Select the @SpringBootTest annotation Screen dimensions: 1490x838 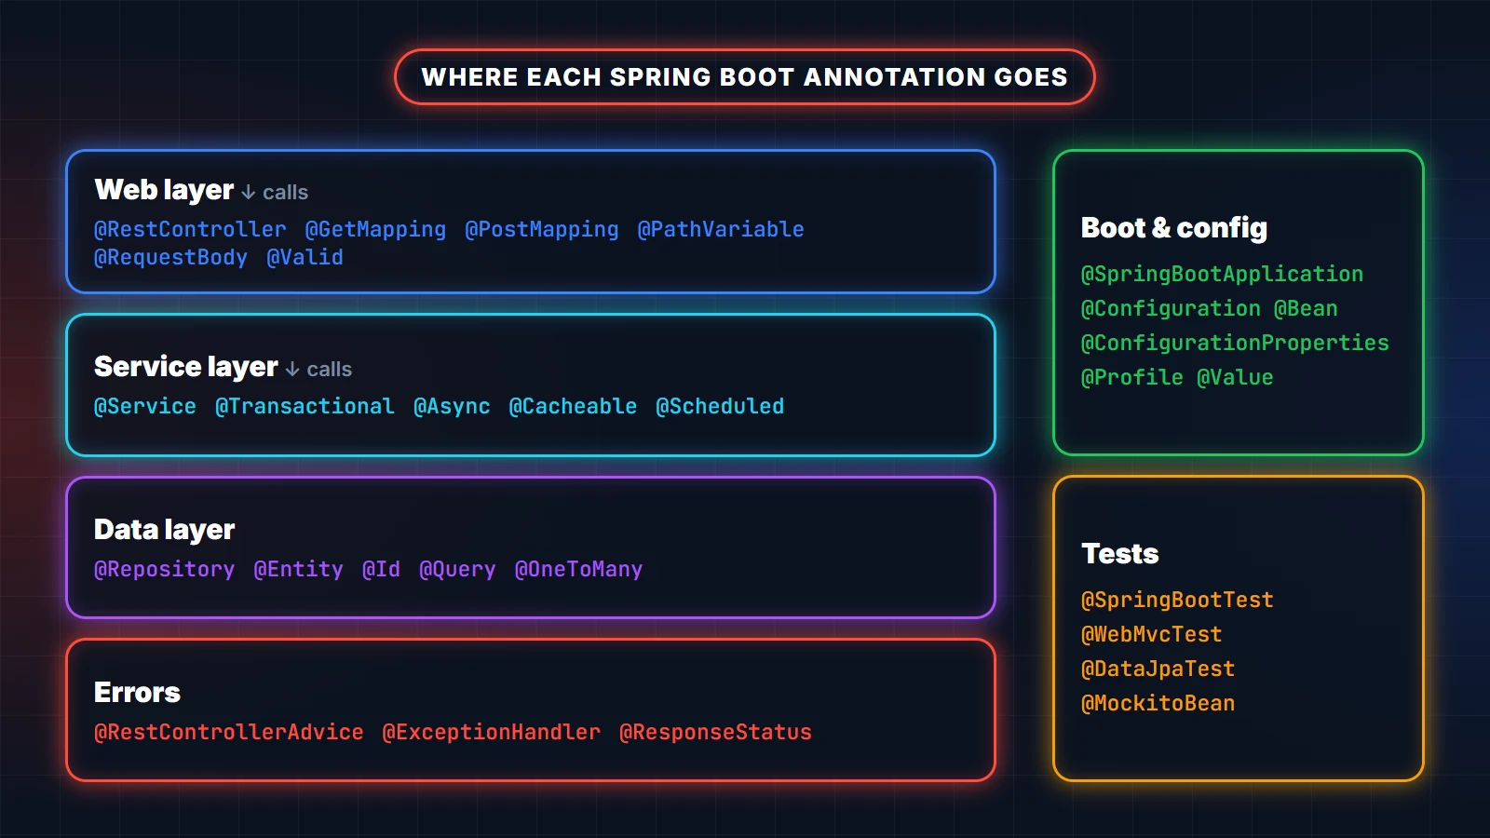1177,600
